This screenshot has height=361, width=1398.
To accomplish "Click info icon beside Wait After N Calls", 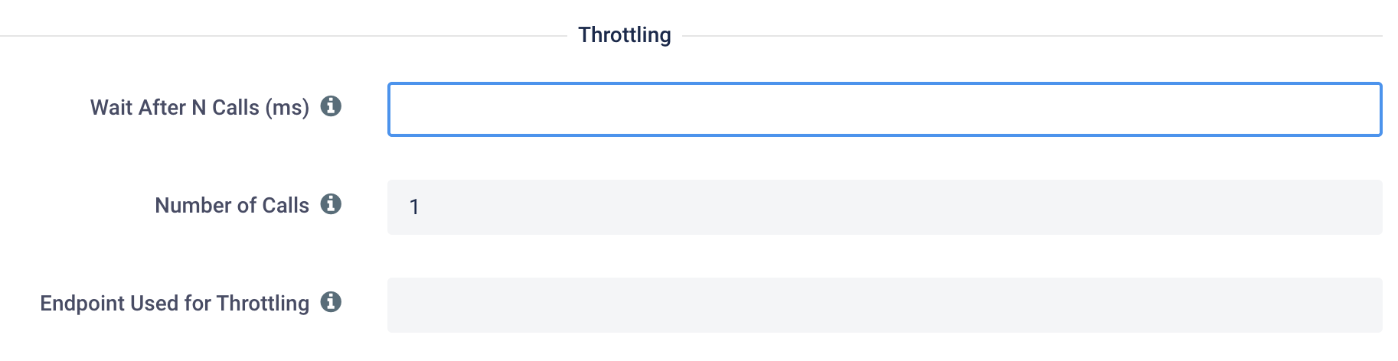I will (x=331, y=106).
